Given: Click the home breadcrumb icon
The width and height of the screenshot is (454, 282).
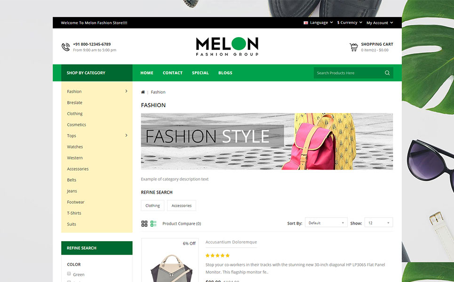Looking at the screenshot, I should [x=143, y=92].
